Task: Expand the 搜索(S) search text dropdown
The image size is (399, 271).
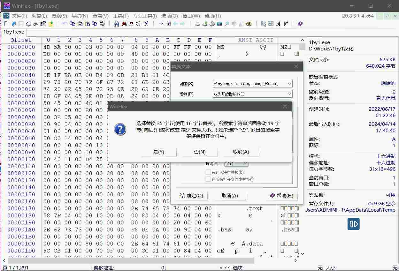Action: point(289,84)
